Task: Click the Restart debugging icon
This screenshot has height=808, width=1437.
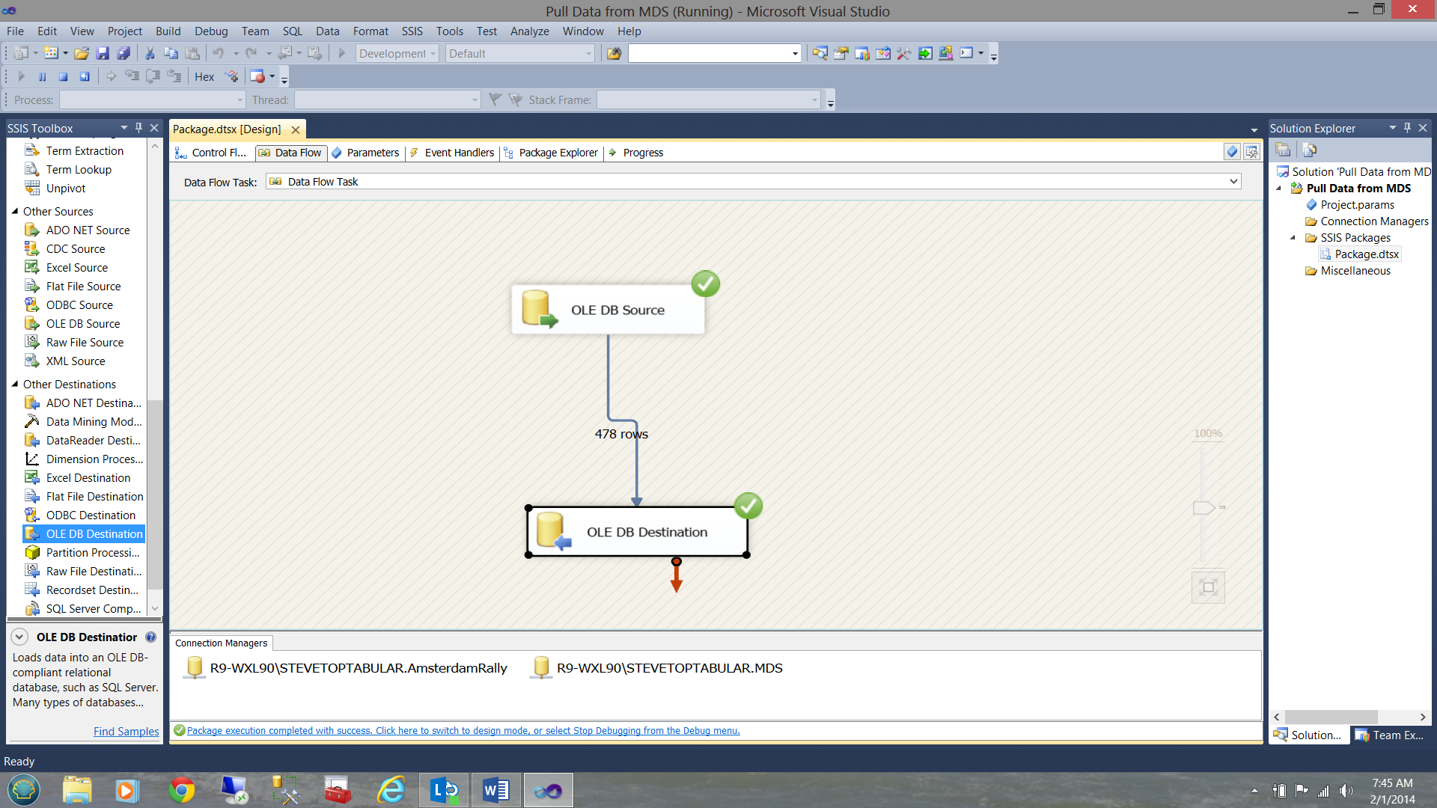Action: 85,76
